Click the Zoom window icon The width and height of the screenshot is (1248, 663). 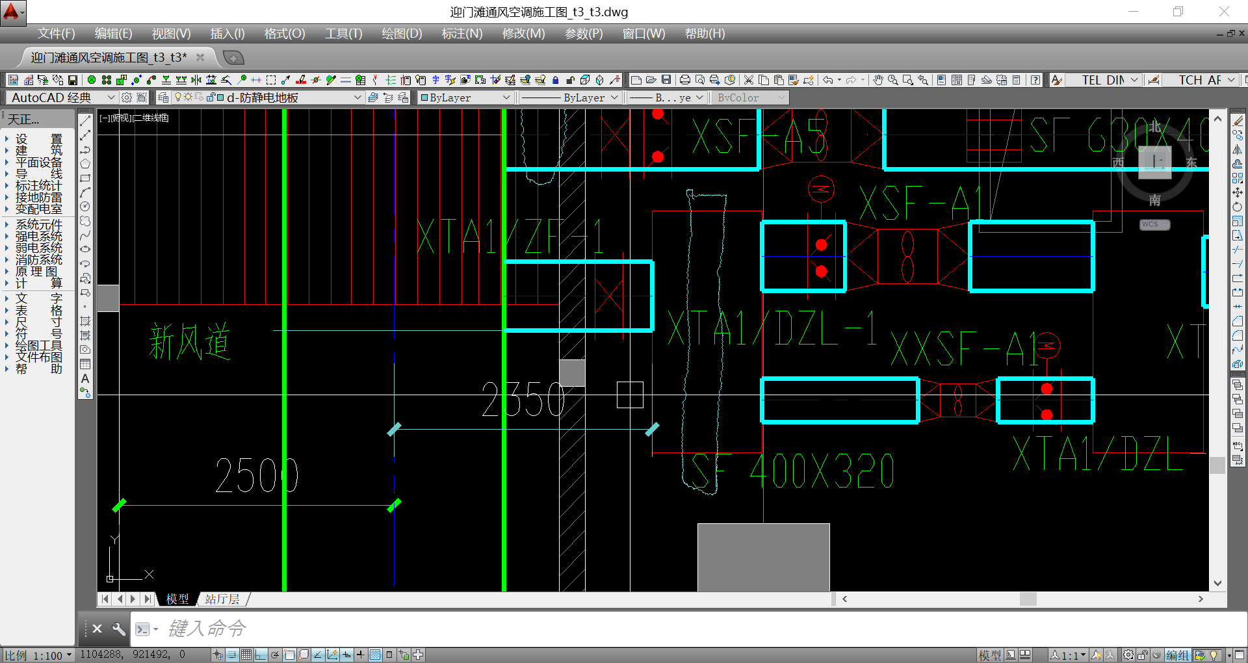coord(908,80)
